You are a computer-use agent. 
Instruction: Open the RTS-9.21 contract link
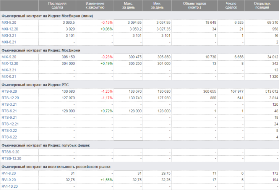9,118
